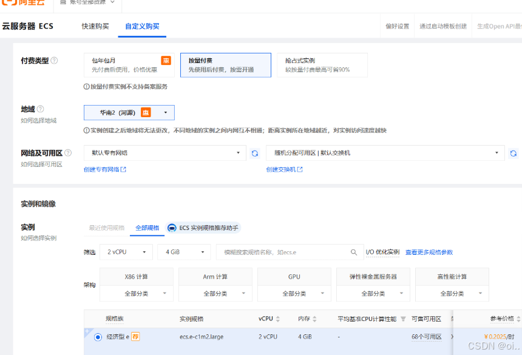Open the 账号全部资源 dropdown
522x355 pixels.
point(88,2)
